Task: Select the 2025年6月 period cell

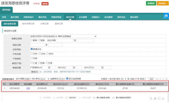Action: tap(15, 88)
